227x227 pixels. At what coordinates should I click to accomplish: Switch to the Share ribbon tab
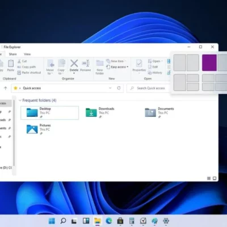pos(13,54)
